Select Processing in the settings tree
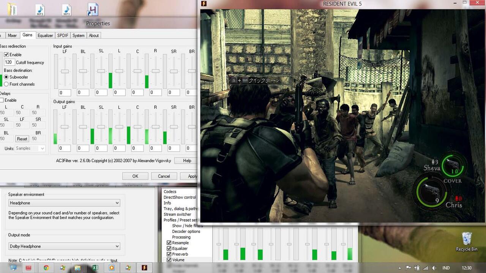Viewport: 486px width, 273px height. pyautogui.click(x=181, y=237)
